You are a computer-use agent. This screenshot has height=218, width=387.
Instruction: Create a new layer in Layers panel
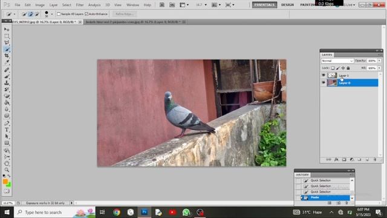click(x=367, y=160)
